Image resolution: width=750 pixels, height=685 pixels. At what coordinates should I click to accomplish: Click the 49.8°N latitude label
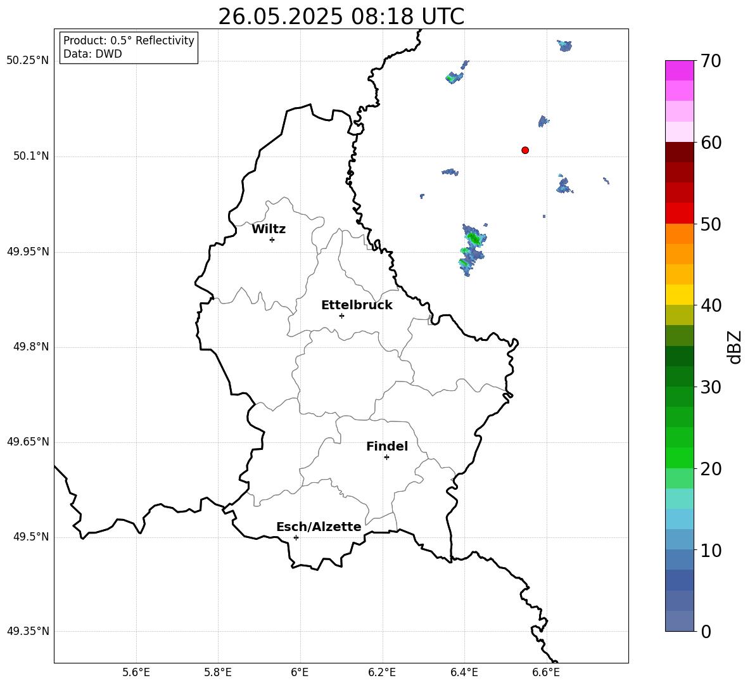coord(30,347)
